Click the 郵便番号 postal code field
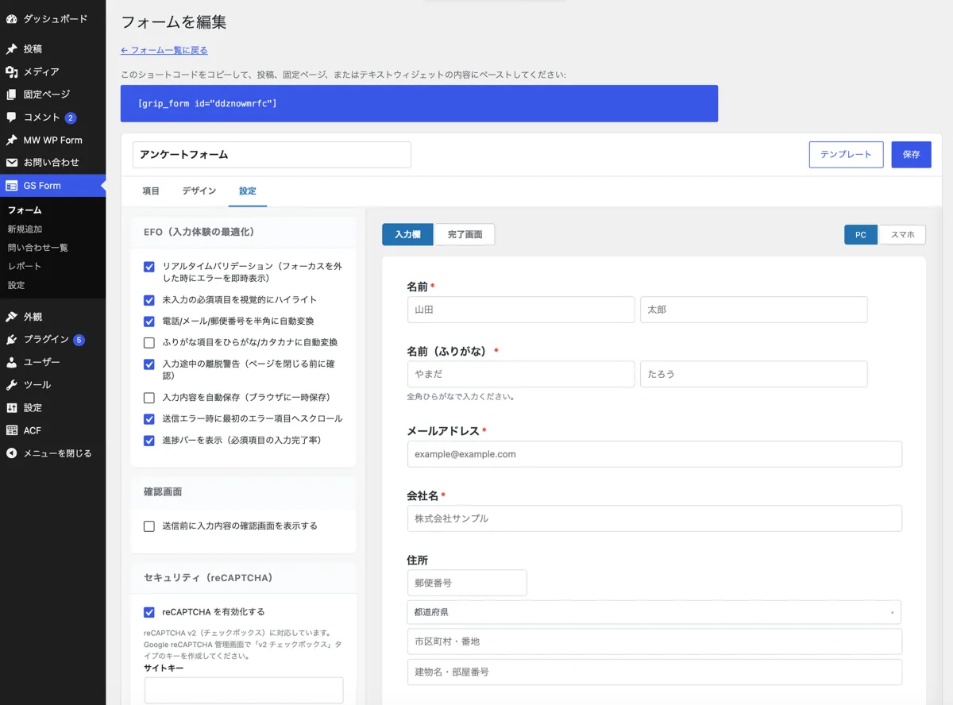Viewport: 953px width, 705px height. [467, 583]
